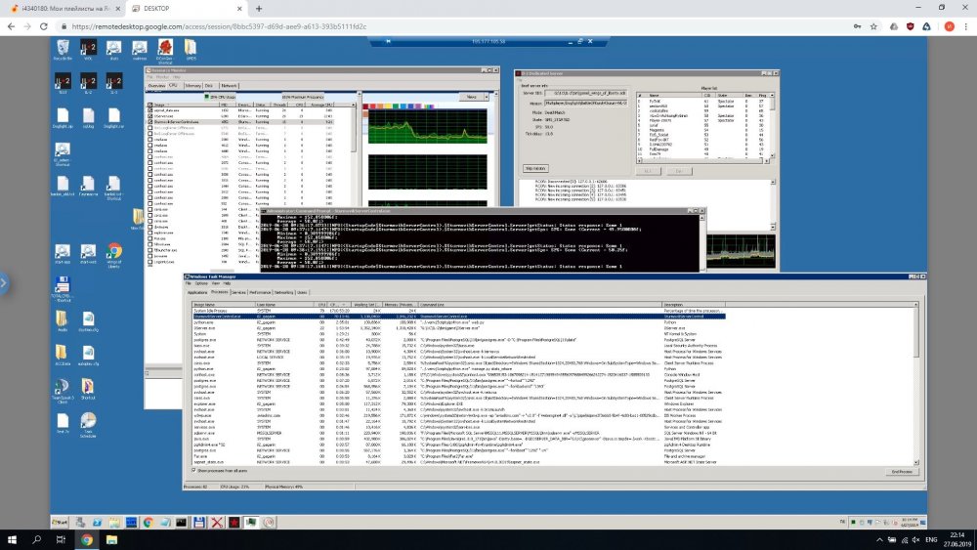
Task: Open the Views dropdown arrow in Resource Monitor
Action: coord(487,97)
